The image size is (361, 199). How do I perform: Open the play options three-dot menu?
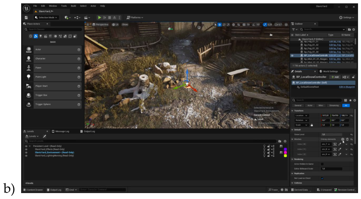pyautogui.click(x=119, y=17)
